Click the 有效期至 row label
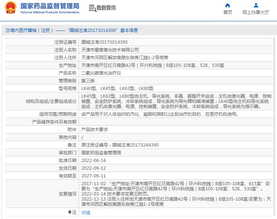This screenshot has height=219, width=277. click(67, 176)
